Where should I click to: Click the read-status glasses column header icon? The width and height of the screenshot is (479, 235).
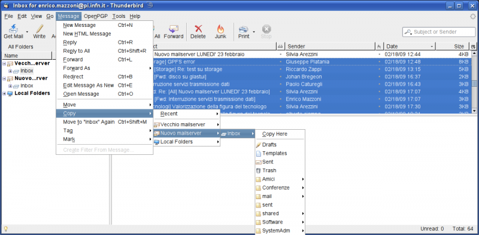[x=280, y=47]
